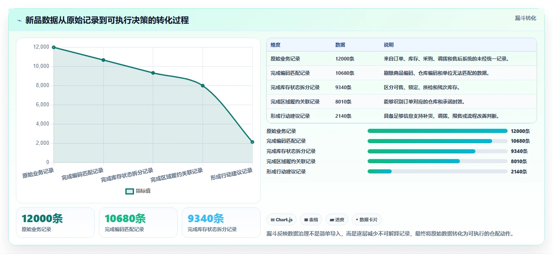Click the green 10680条 data card
This screenshot has width=553, height=254.
point(138,223)
